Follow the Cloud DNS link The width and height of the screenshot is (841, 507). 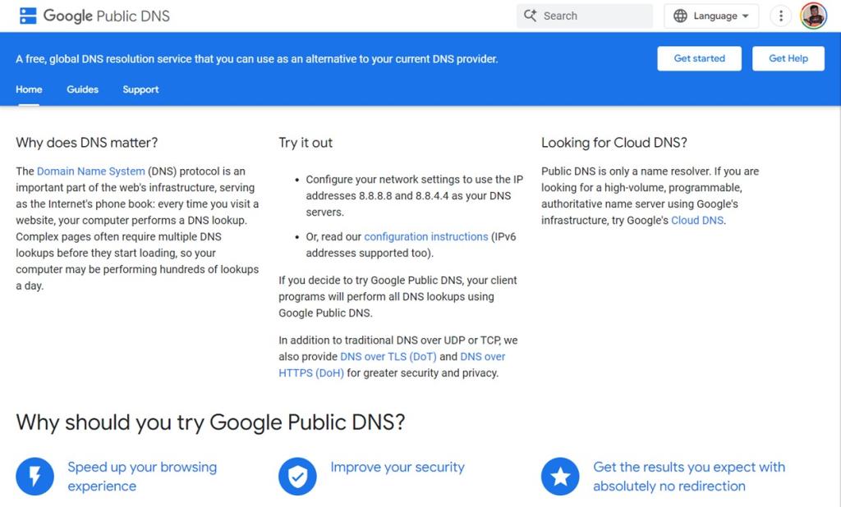click(696, 220)
